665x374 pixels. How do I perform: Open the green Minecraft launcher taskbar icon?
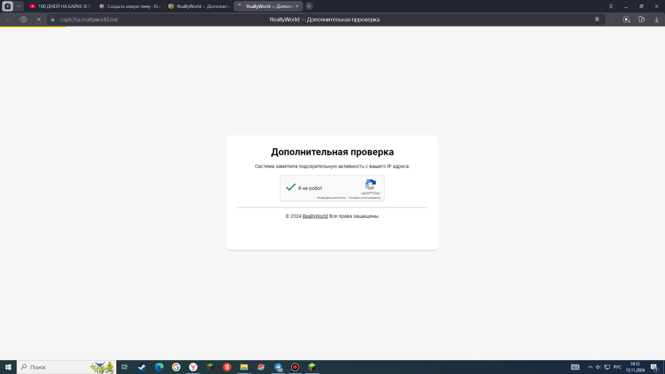pyautogui.click(x=312, y=367)
